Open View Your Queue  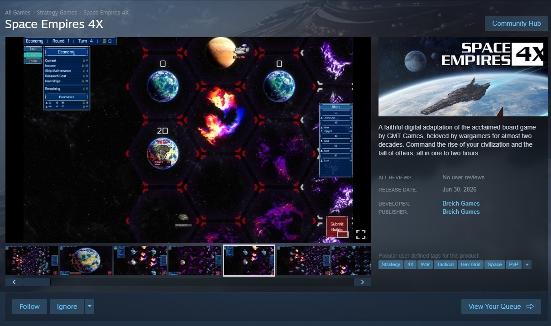coord(501,307)
